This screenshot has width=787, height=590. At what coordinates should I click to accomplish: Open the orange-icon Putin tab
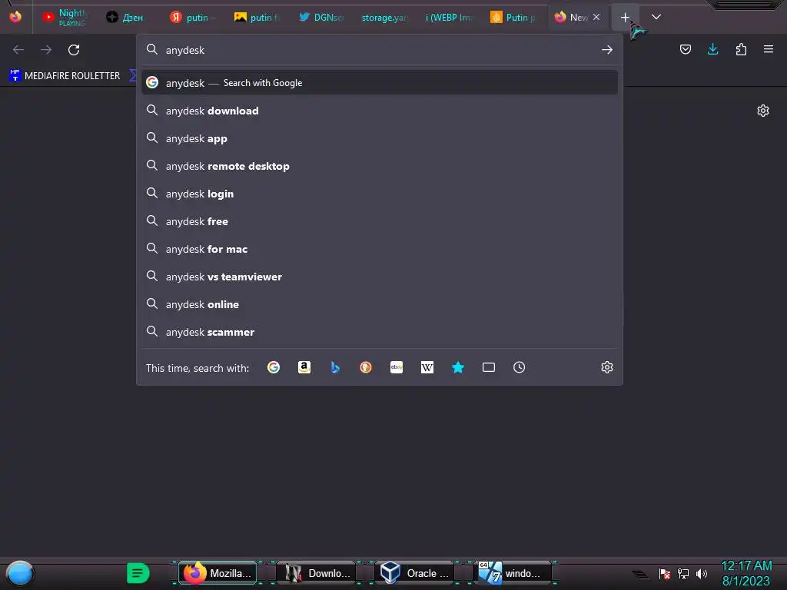(x=513, y=17)
